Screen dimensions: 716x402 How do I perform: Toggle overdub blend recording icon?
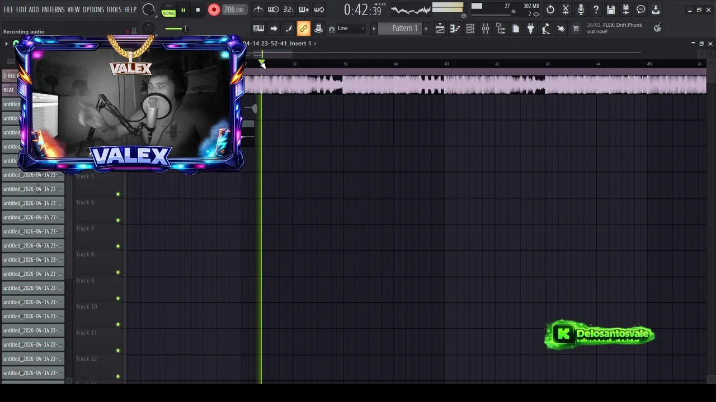point(304,9)
